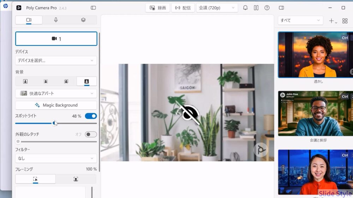Start streaming with the 配信 button
353x198 pixels.
coord(183,8)
